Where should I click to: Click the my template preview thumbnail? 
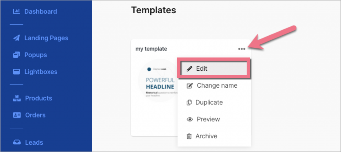(155, 81)
